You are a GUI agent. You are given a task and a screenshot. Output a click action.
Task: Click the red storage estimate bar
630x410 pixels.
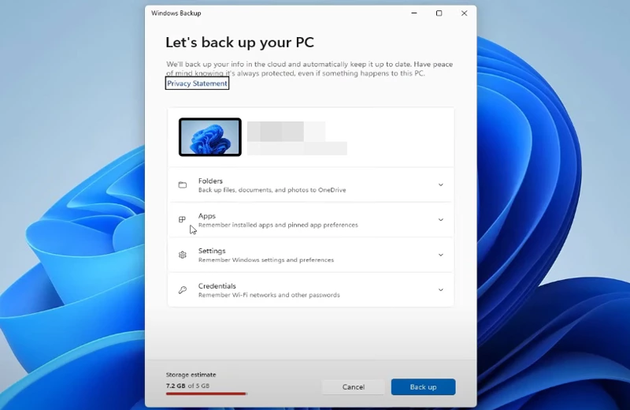206,393
